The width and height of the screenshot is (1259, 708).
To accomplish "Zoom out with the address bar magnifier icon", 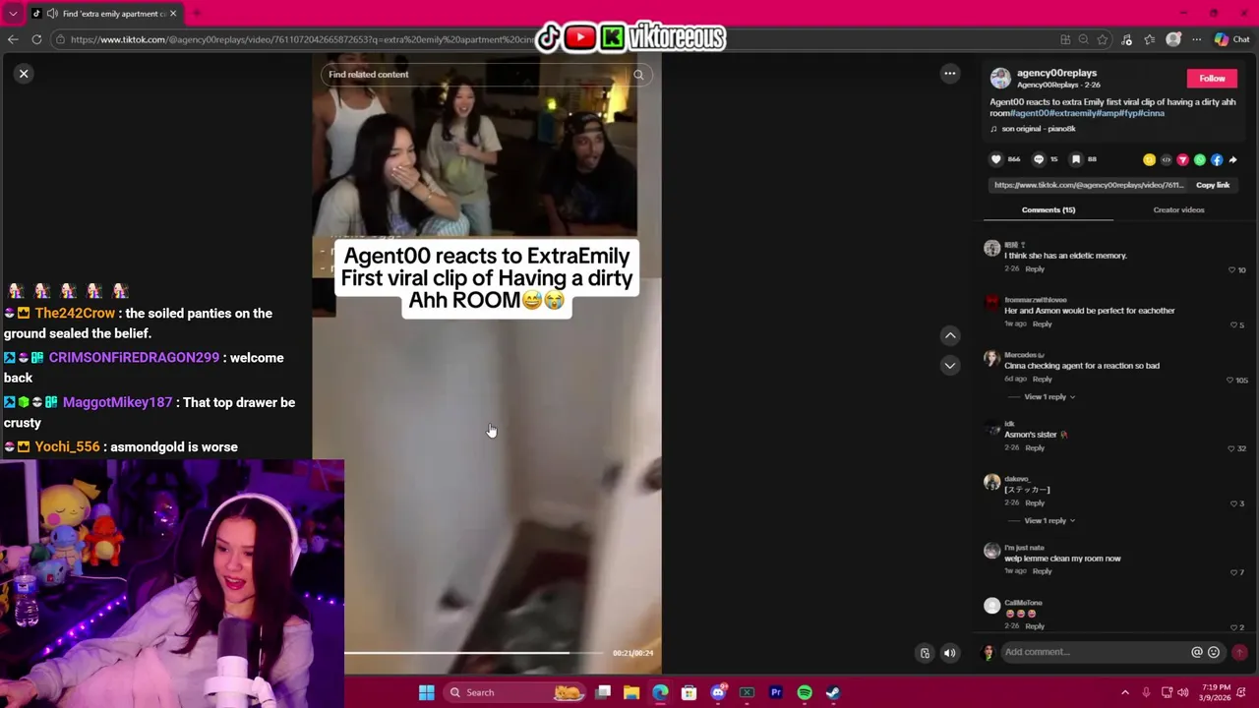I will (1084, 39).
